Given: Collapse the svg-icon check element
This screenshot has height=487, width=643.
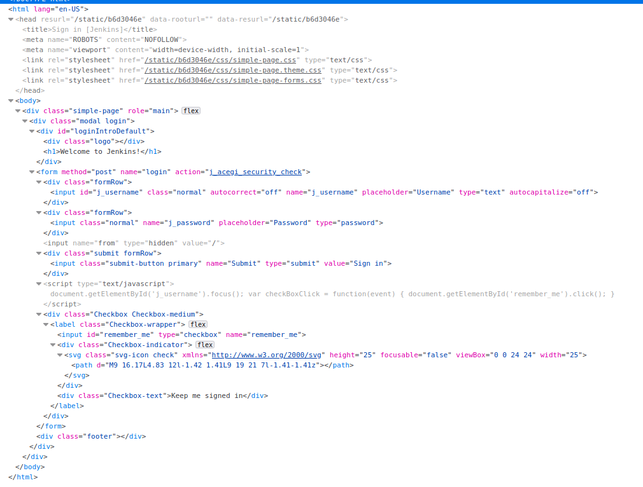Looking at the screenshot, I should (x=60, y=355).
